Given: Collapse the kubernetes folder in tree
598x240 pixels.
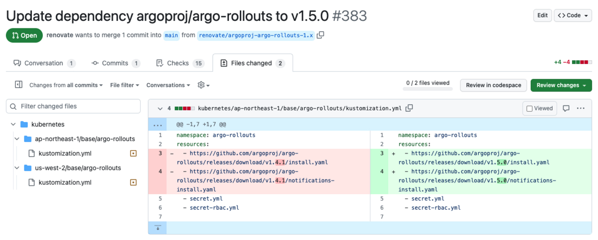Looking at the screenshot, I should 12,124.
